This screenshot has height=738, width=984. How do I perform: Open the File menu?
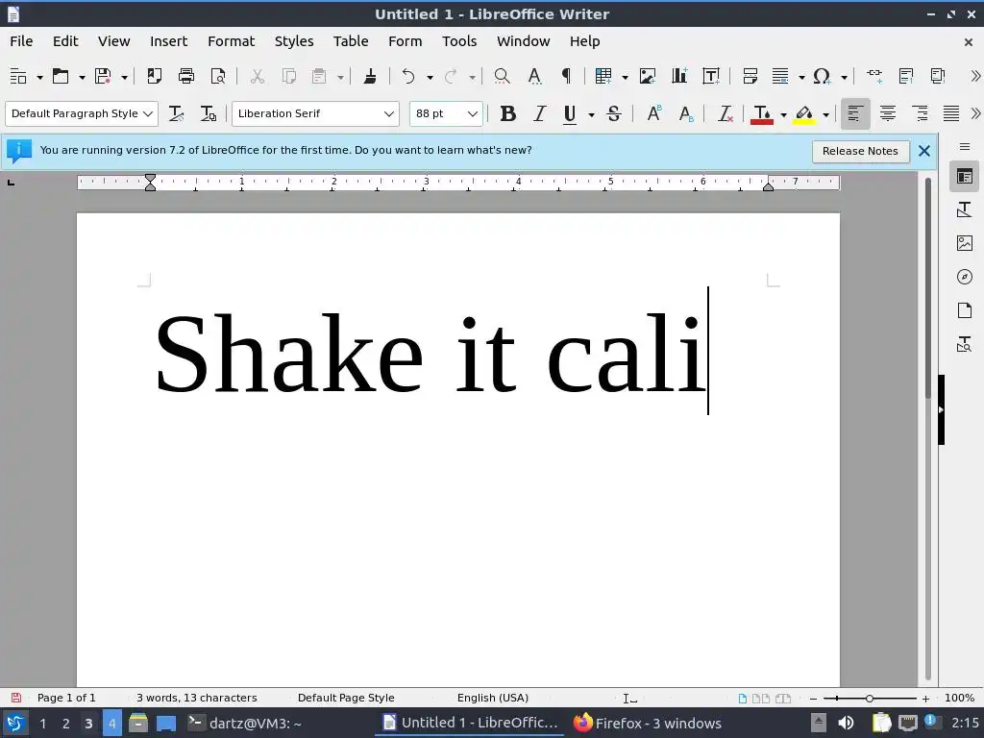tap(21, 41)
